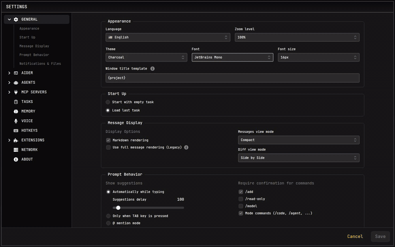The width and height of the screenshot is (395, 247).
Task: Click the Suggestions delay value 100
Action: [x=181, y=199]
